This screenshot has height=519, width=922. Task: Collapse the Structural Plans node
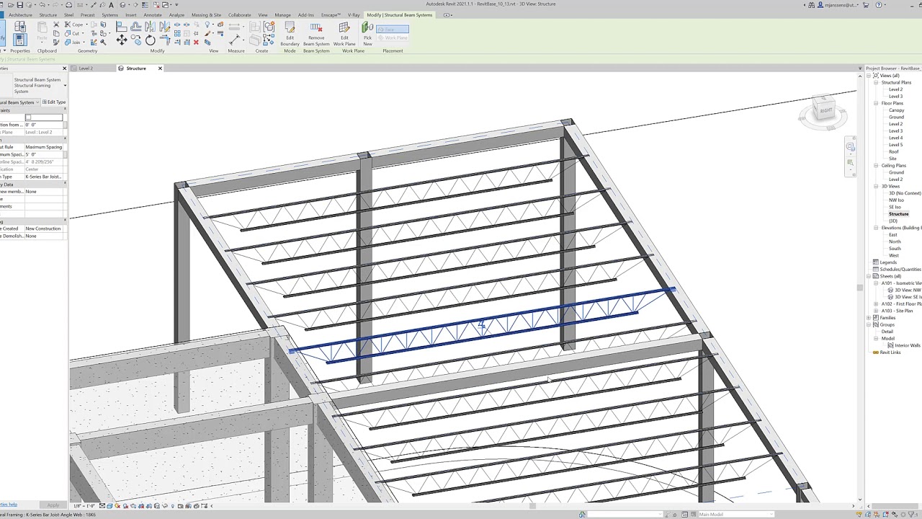(x=876, y=82)
